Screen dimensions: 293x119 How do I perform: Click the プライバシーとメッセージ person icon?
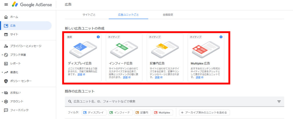tap(6, 46)
